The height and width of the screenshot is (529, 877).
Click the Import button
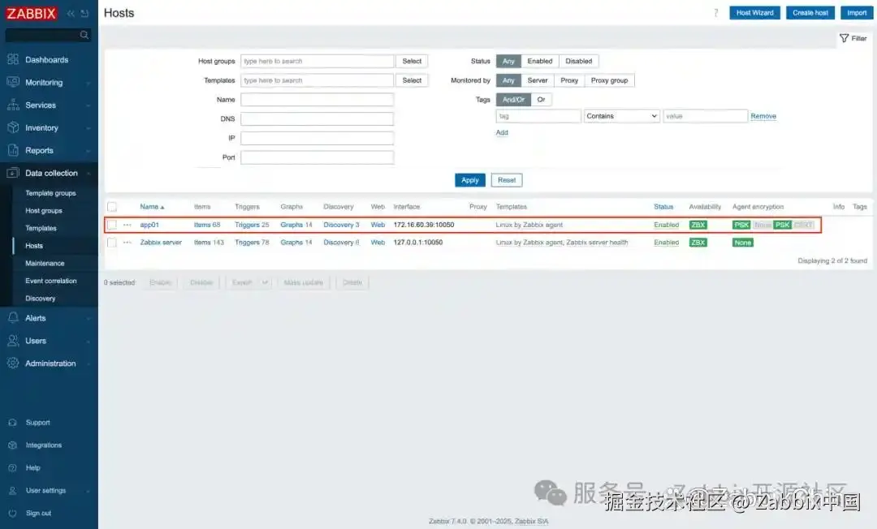point(857,13)
